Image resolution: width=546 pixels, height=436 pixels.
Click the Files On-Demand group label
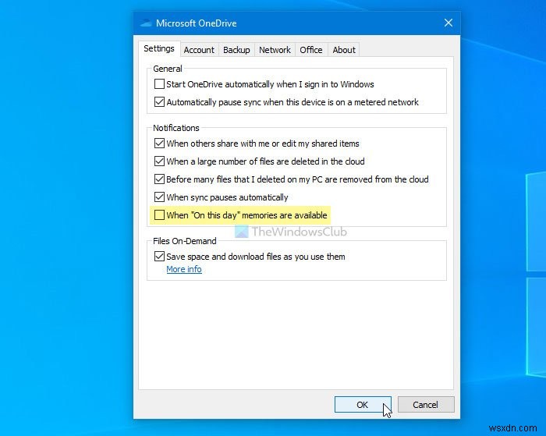pyautogui.click(x=185, y=241)
